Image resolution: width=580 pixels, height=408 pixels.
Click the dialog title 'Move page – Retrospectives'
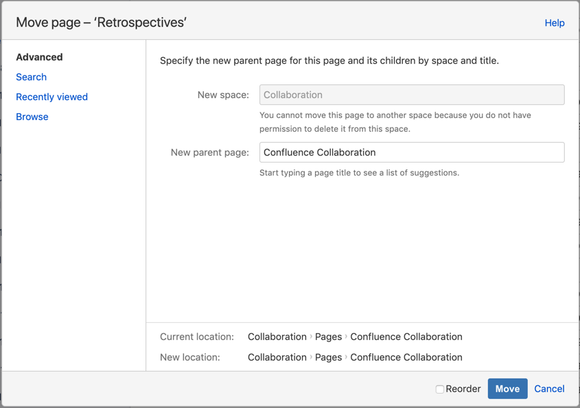point(101,23)
